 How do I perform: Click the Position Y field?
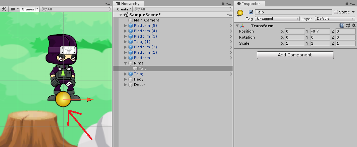click(x=320, y=31)
